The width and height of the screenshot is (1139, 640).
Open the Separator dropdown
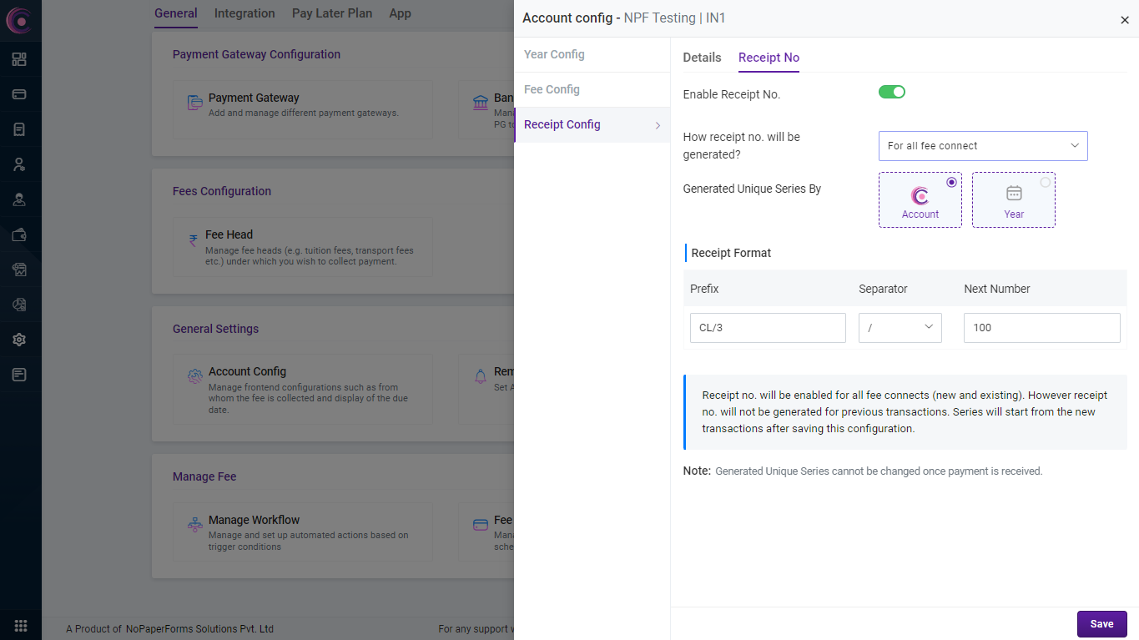coord(900,328)
